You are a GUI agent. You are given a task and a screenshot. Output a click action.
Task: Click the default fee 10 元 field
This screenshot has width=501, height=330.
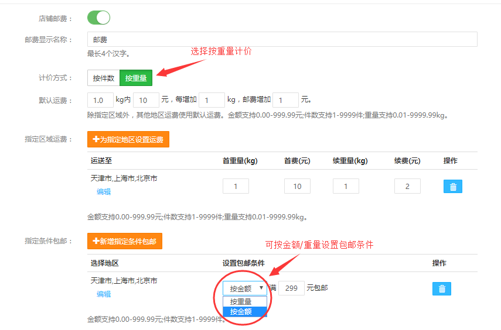point(146,100)
